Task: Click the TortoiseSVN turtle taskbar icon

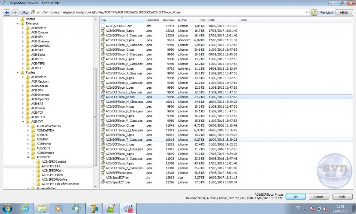Action: [128, 208]
